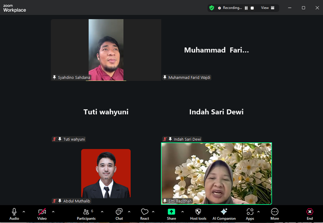This screenshot has height=223, width=323.
Task: Click the Indah Sari Dewi name label
Action: click(x=187, y=139)
